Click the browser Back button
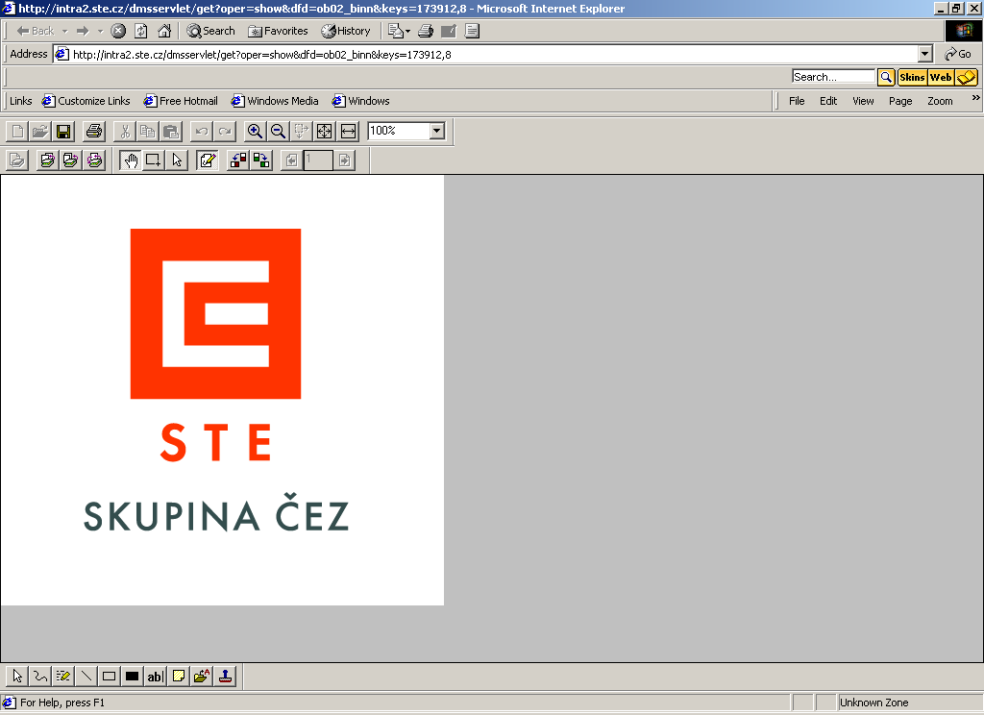The image size is (984, 715). pos(36,31)
